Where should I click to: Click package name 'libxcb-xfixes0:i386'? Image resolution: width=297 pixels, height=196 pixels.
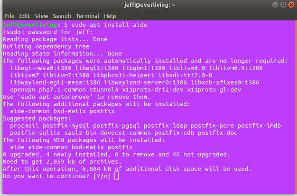coord(224,82)
